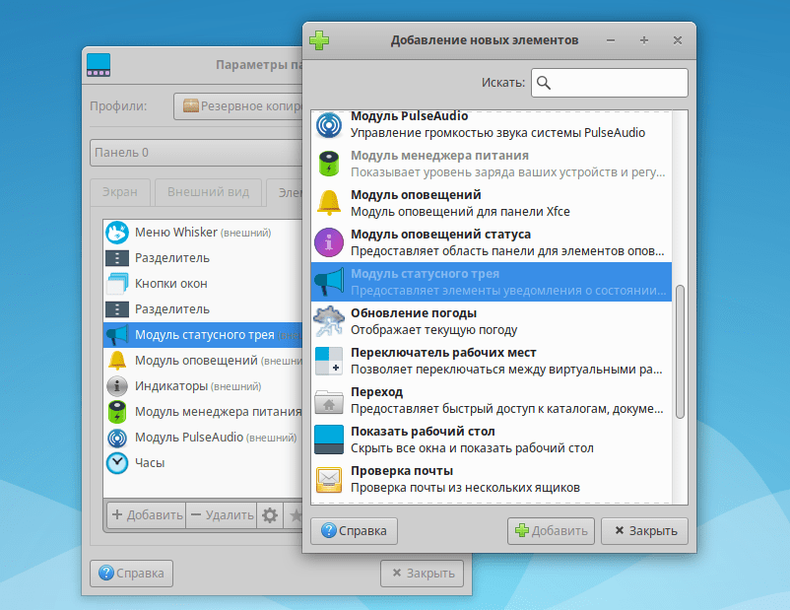790x610 pixels.
Task: Click the second Разделитель separator icon in the panel items
Action: 117,309
